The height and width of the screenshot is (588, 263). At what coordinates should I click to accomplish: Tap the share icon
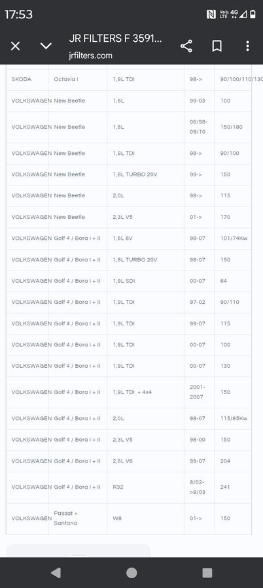tap(186, 46)
